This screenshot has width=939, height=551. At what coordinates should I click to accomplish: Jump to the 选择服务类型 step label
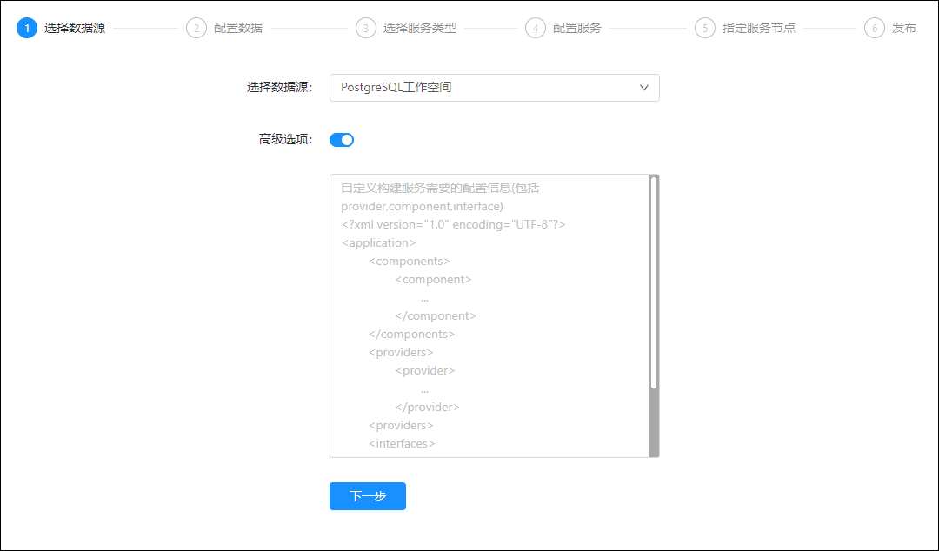point(420,28)
